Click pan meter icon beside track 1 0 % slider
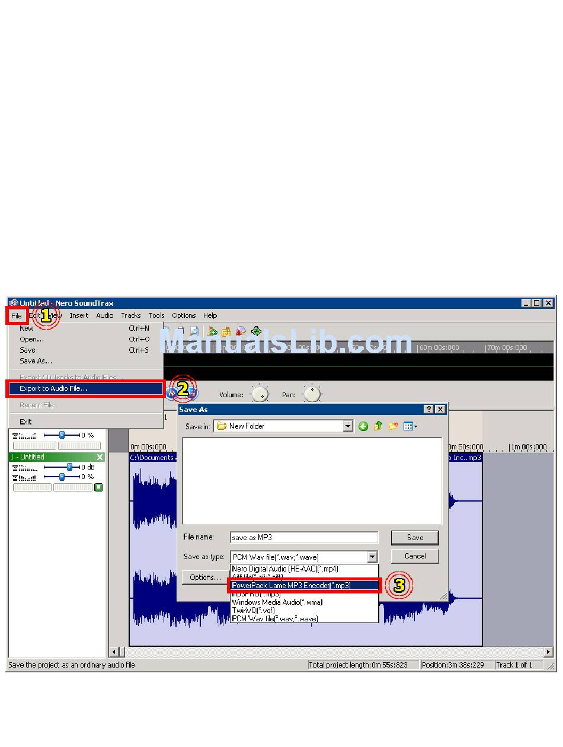 coord(24,477)
